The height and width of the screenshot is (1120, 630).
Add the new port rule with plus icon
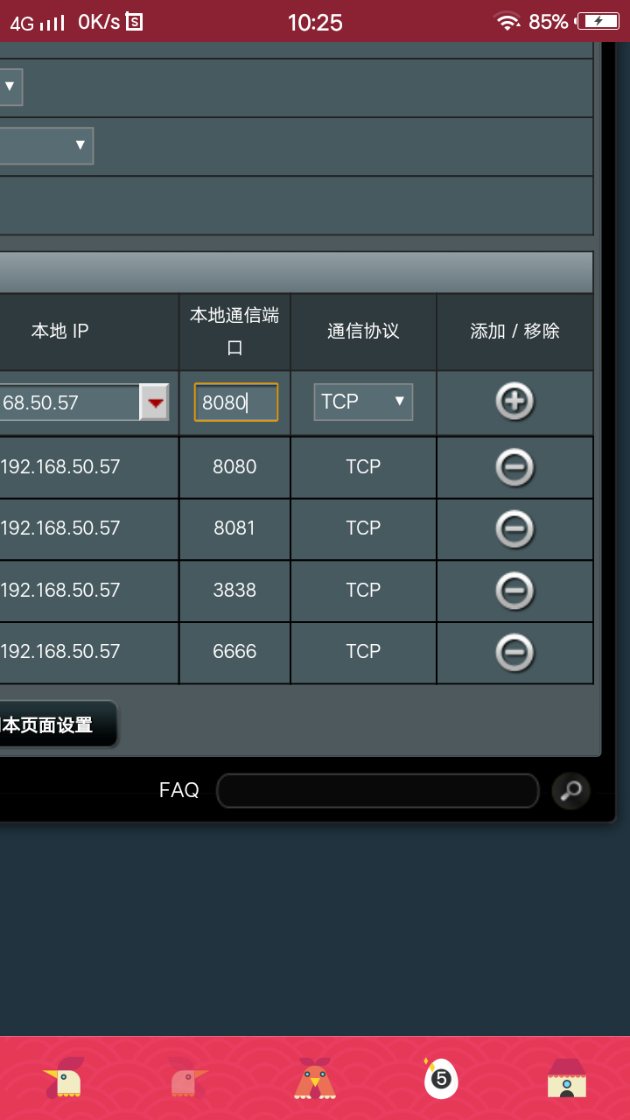pyautogui.click(x=514, y=402)
